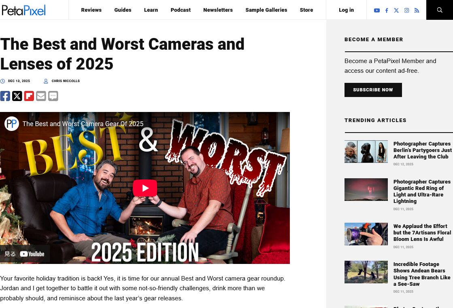Screen dimensions: 453x308
Task: Watch on YouTube via the video's logo
Action: coord(32,254)
